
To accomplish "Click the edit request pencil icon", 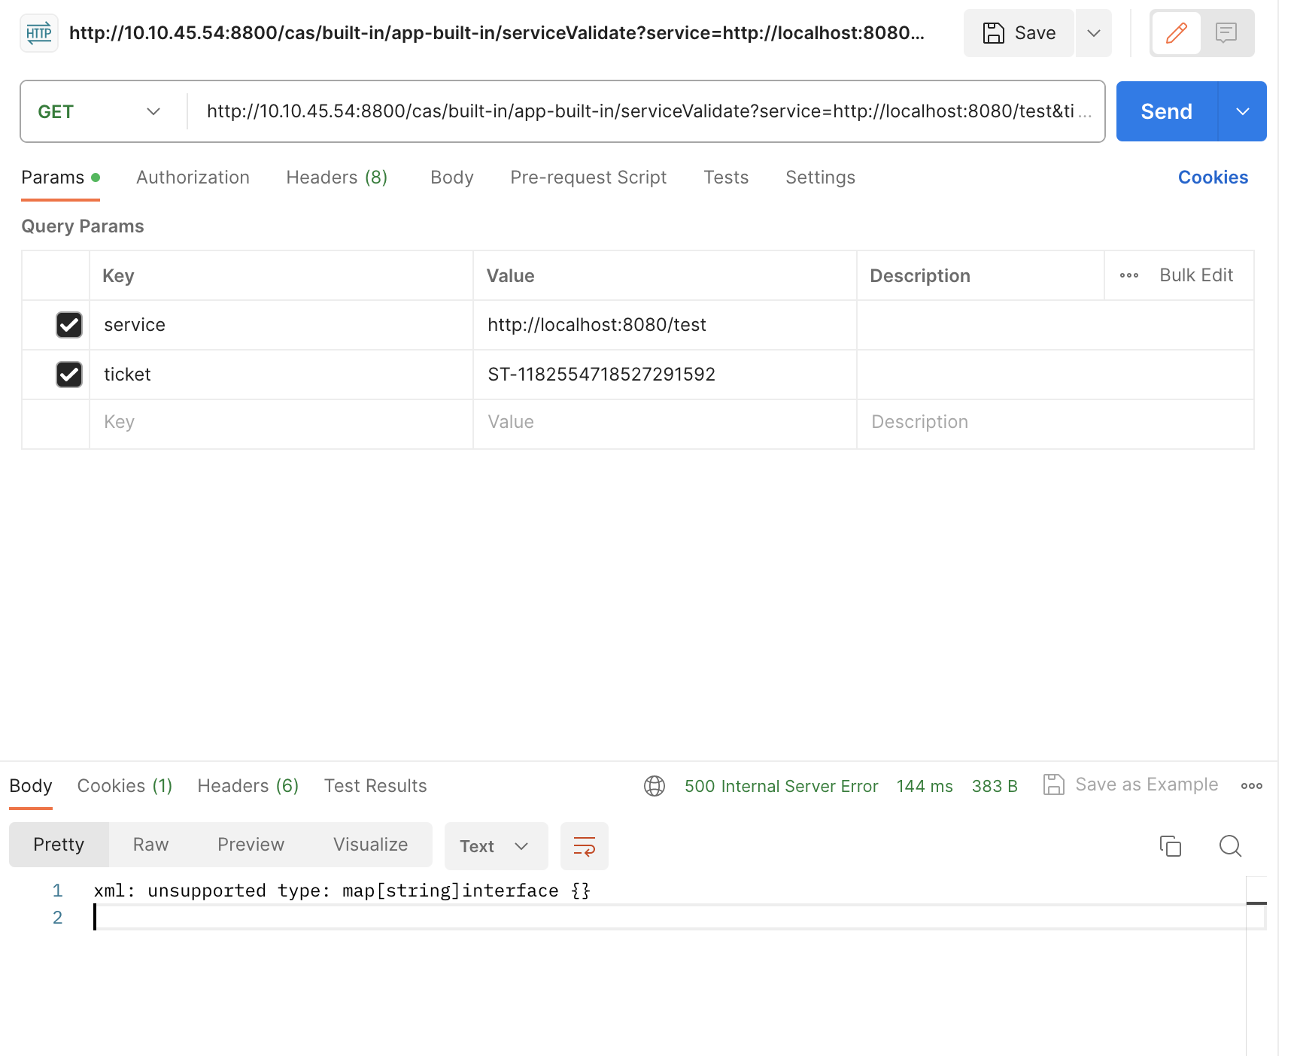I will (x=1176, y=33).
